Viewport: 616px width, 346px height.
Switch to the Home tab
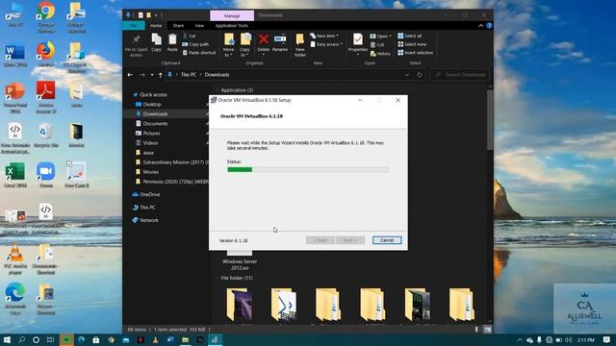[x=156, y=26]
